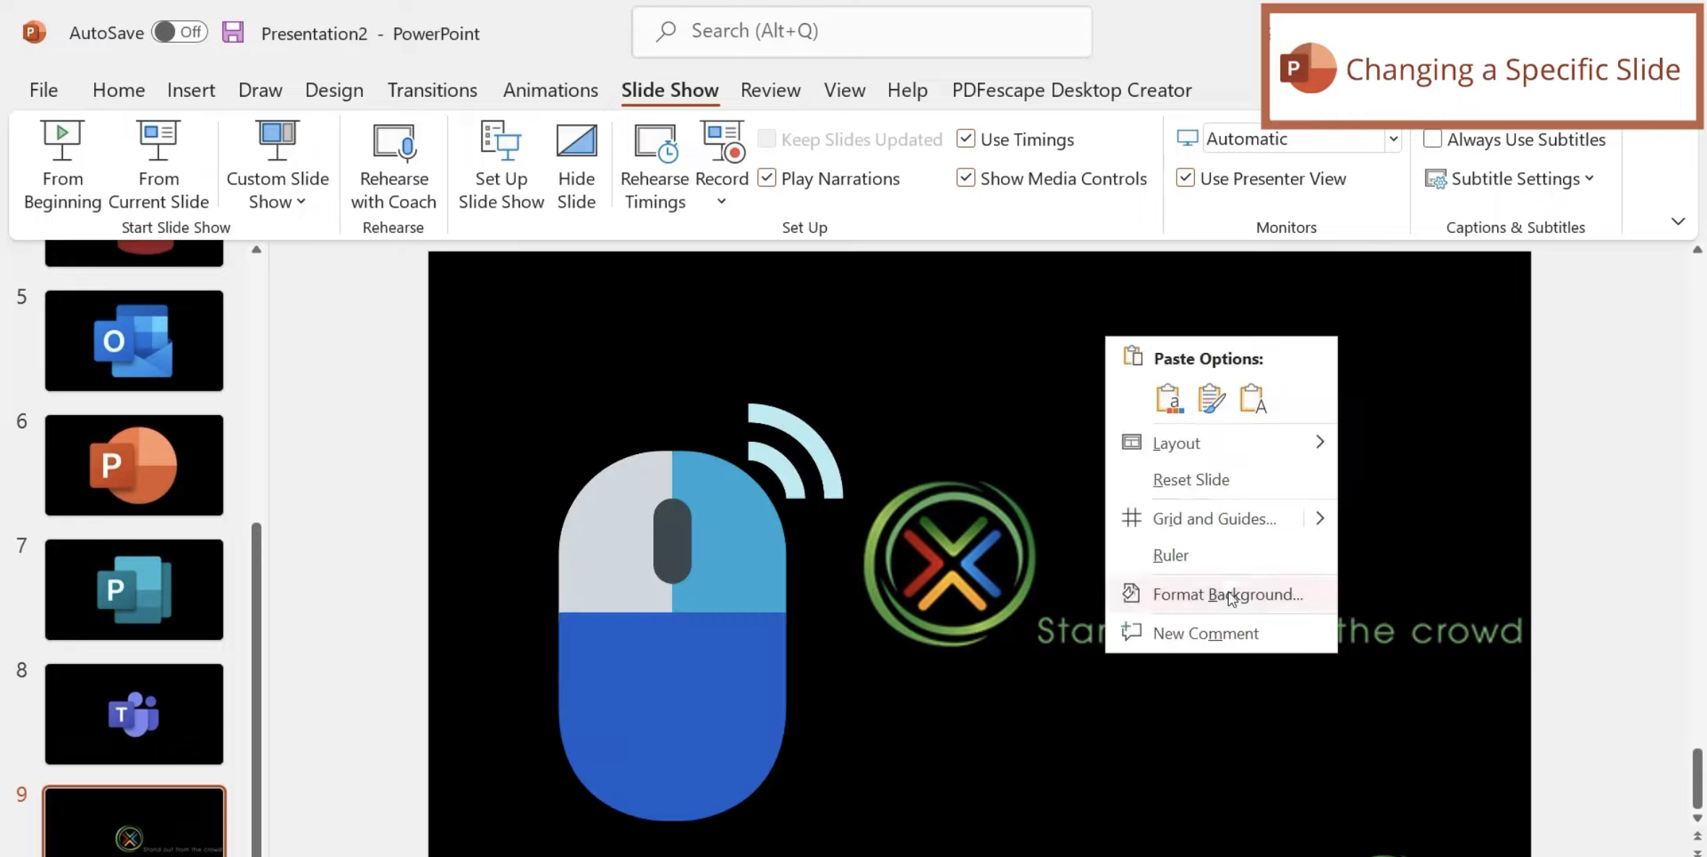Toggle Keep Slides Updated checkbox
The height and width of the screenshot is (857, 1707).
tap(767, 139)
